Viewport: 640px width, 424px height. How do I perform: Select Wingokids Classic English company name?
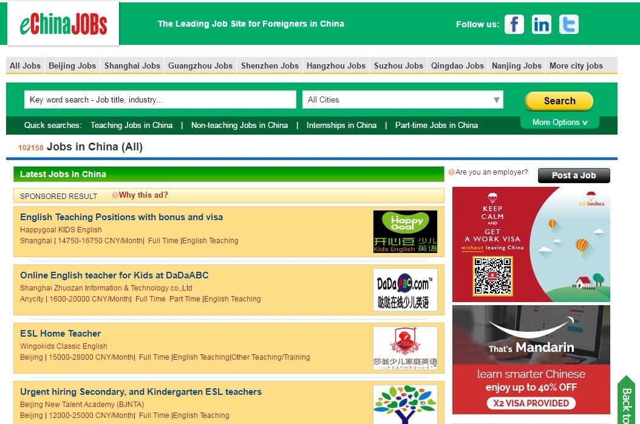64,346
